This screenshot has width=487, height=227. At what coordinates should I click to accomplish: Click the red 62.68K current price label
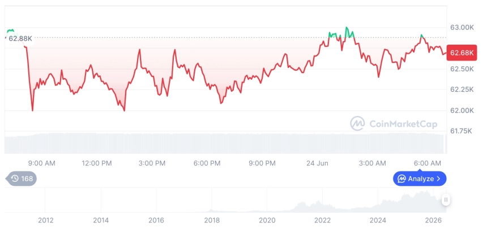tap(462, 53)
